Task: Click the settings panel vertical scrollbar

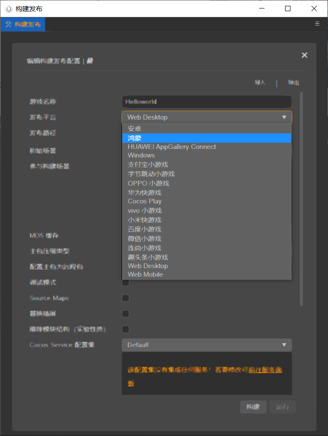Action: tap(301, 199)
